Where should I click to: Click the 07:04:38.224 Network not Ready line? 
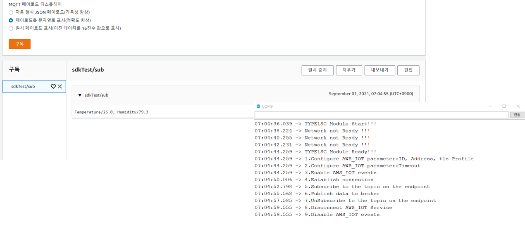[312, 131]
